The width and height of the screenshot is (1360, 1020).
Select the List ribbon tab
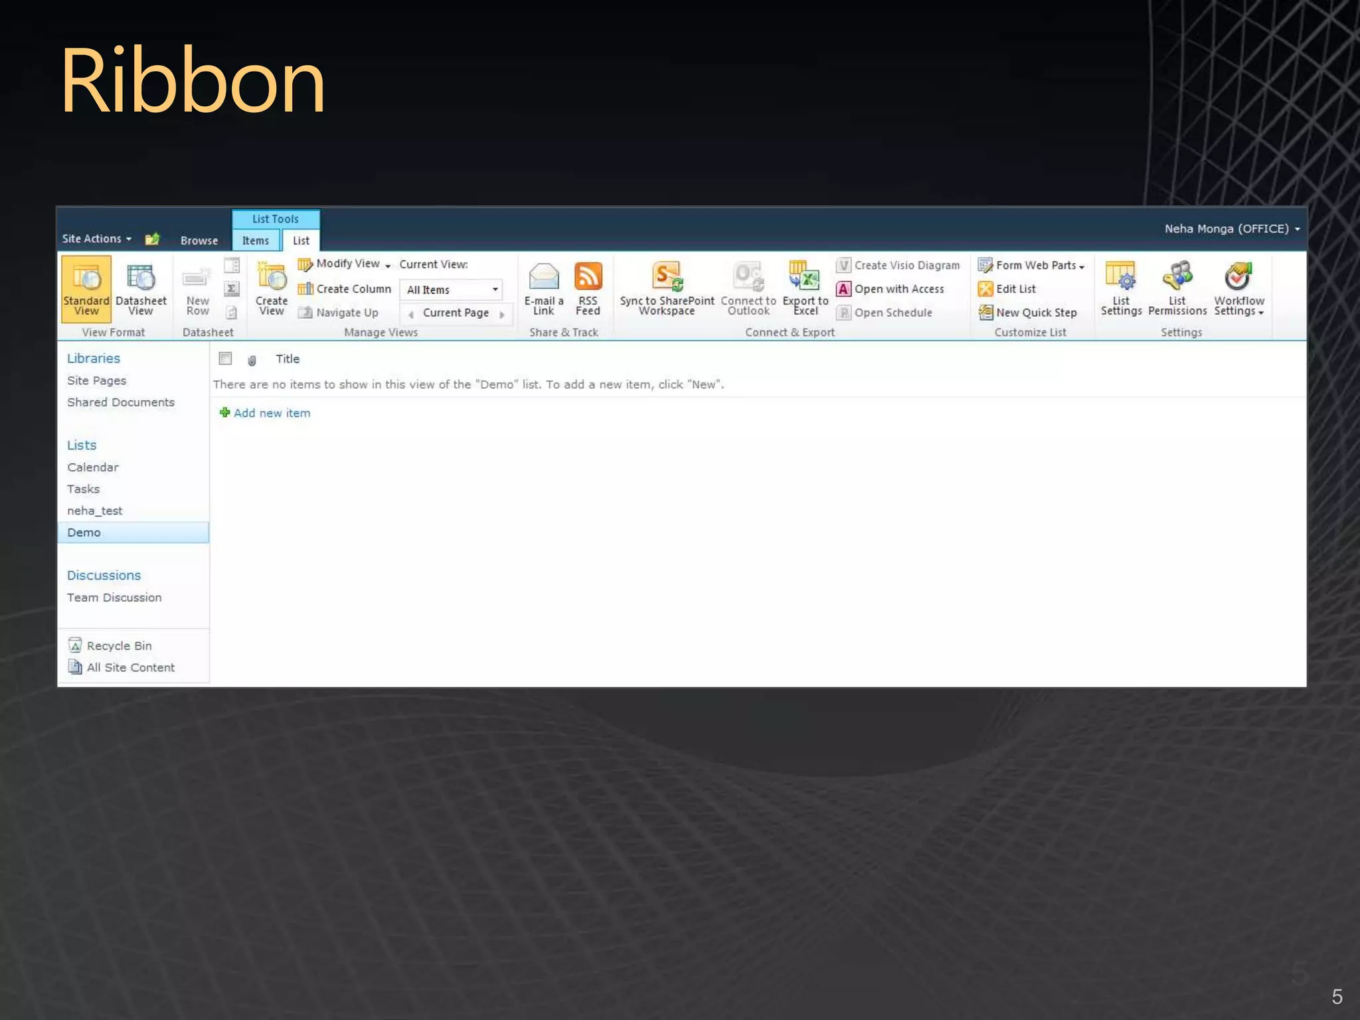(x=301, y=240)
